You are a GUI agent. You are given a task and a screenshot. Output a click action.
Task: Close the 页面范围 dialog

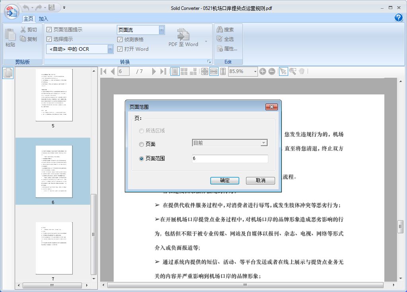(271, 107)
